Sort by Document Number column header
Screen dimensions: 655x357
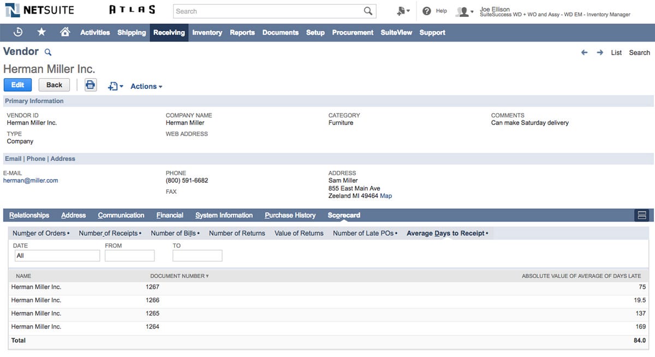[180, 276]
